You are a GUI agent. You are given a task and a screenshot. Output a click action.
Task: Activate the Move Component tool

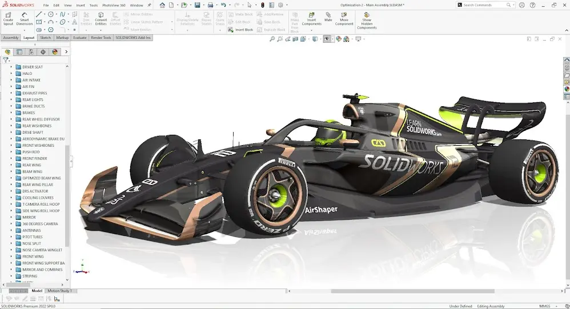[x=344, y=19]
